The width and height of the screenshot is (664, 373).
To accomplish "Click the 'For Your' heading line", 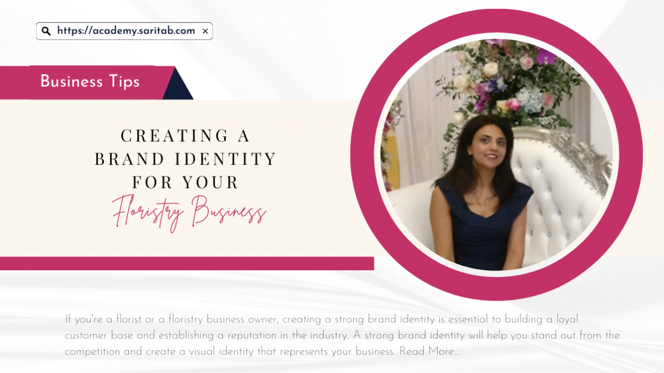I will [185, 182].
